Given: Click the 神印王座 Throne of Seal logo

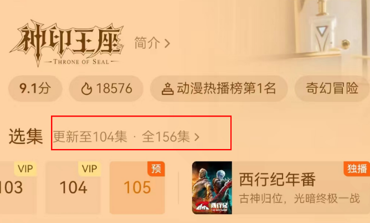Looking at the screenshot, I should pos(67,43).
